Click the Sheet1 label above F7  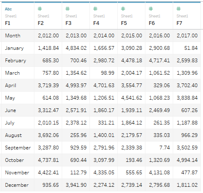click(x=182, y=16)
